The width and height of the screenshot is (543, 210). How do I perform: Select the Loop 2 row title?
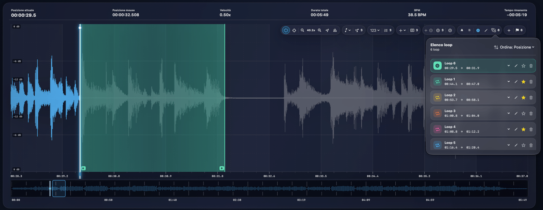pyautogui.click(x=450, y=95)
